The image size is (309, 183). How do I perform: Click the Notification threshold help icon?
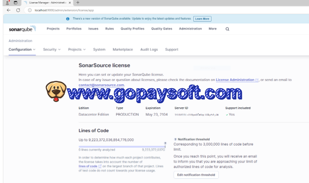175,140
